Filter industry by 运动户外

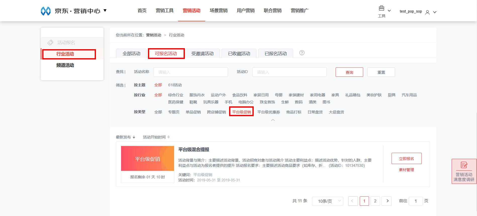pyautogui.click(x=218, y=95)
